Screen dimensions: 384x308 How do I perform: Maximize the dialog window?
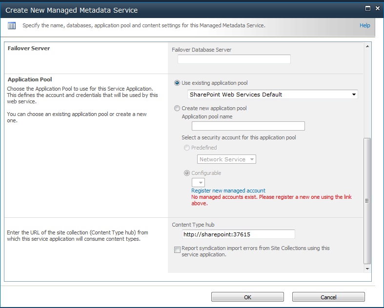[x=367, y=9]
